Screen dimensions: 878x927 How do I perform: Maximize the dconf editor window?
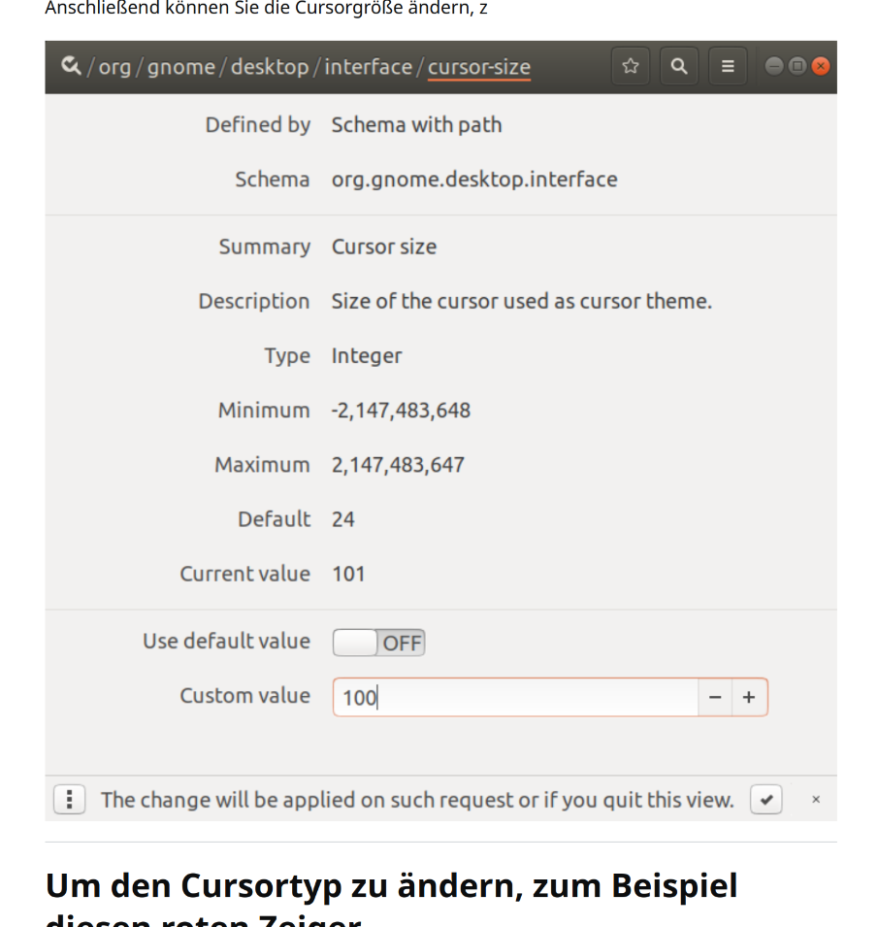pos(797,66)
